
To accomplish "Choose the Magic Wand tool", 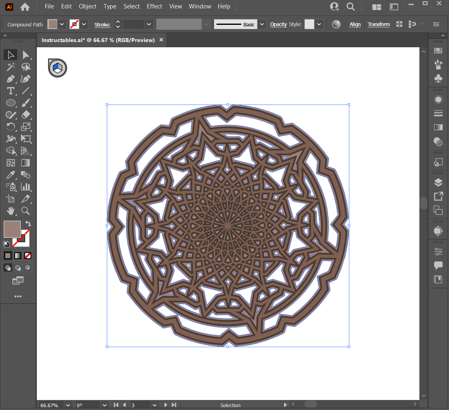I will pyautogui.click(x=10, y=67).
